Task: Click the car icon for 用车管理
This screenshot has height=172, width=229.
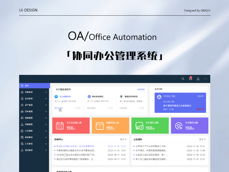Action: 22,112
